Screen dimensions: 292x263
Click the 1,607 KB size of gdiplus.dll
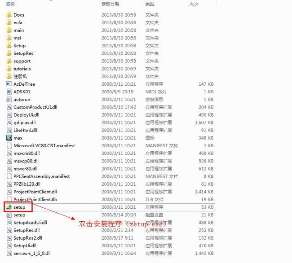pyautogui.click(x=204, y=123)
